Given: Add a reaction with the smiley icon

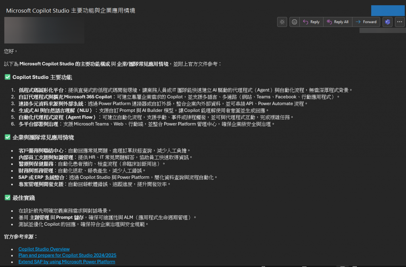Looking at the screenshot, I should point(295,22).
